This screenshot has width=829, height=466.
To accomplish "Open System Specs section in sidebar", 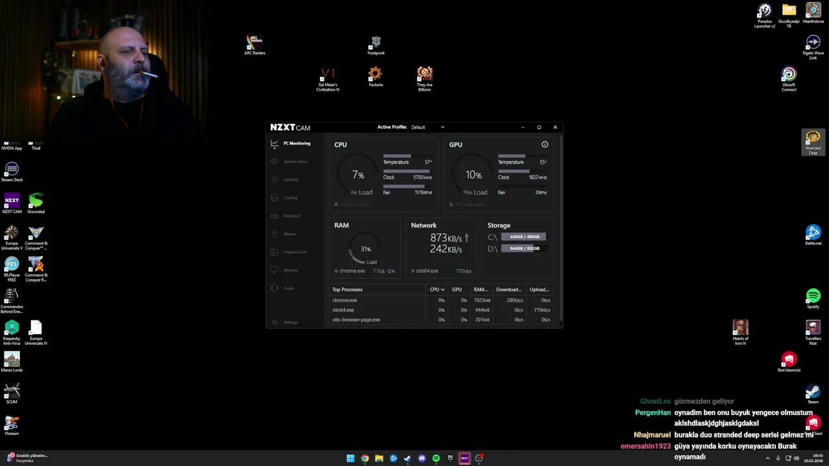I will 290,161.
